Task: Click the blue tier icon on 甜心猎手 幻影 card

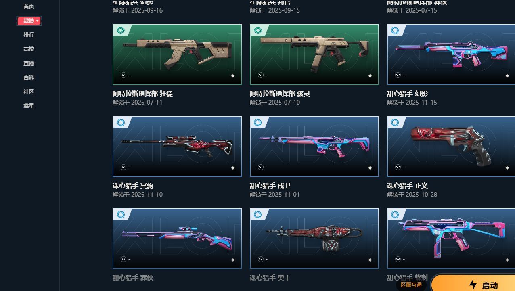Action: click(x=395, y=30)
